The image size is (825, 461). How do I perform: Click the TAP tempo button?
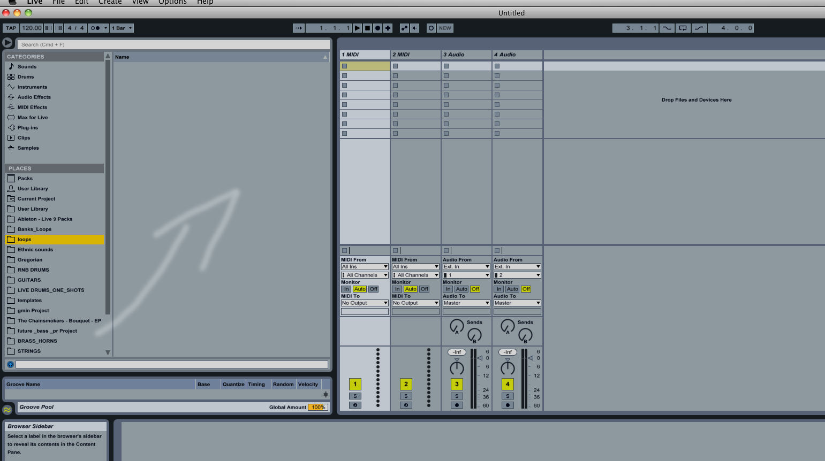(x=11, y=28)
